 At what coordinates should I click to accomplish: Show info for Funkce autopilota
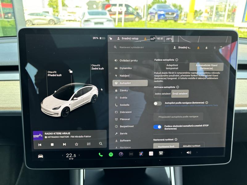point(177,60)
